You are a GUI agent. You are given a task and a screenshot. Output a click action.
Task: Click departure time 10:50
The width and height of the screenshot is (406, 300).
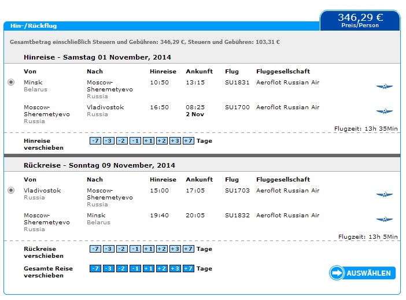[159, 82]
